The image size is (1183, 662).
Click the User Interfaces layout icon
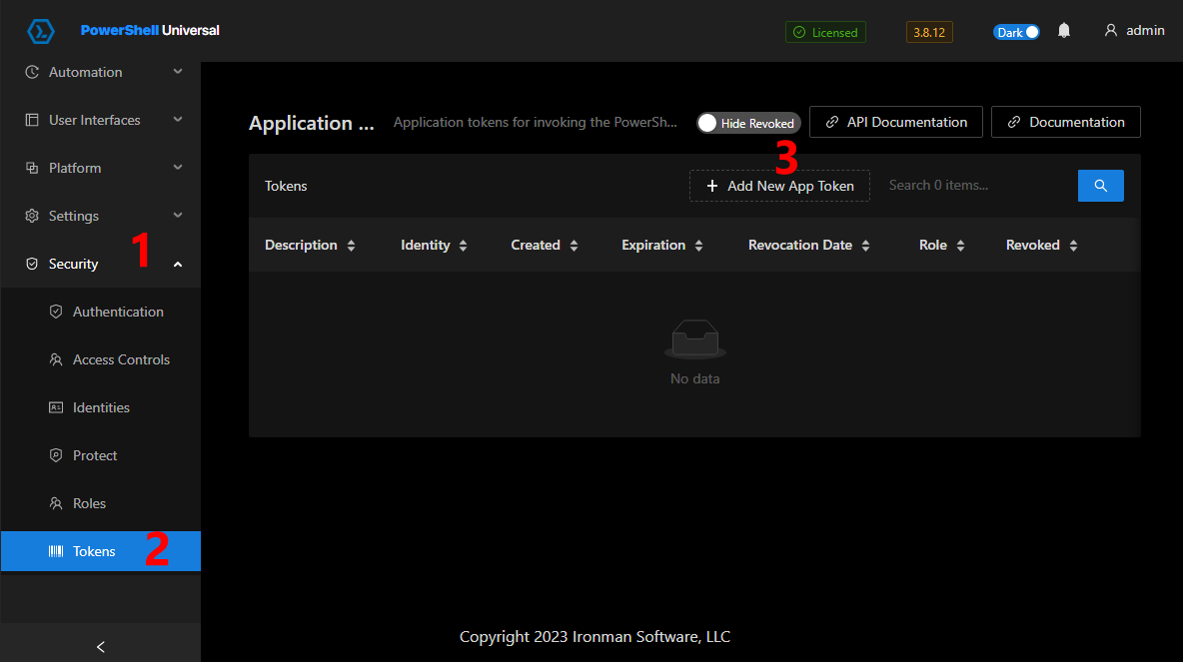point(32,120)
